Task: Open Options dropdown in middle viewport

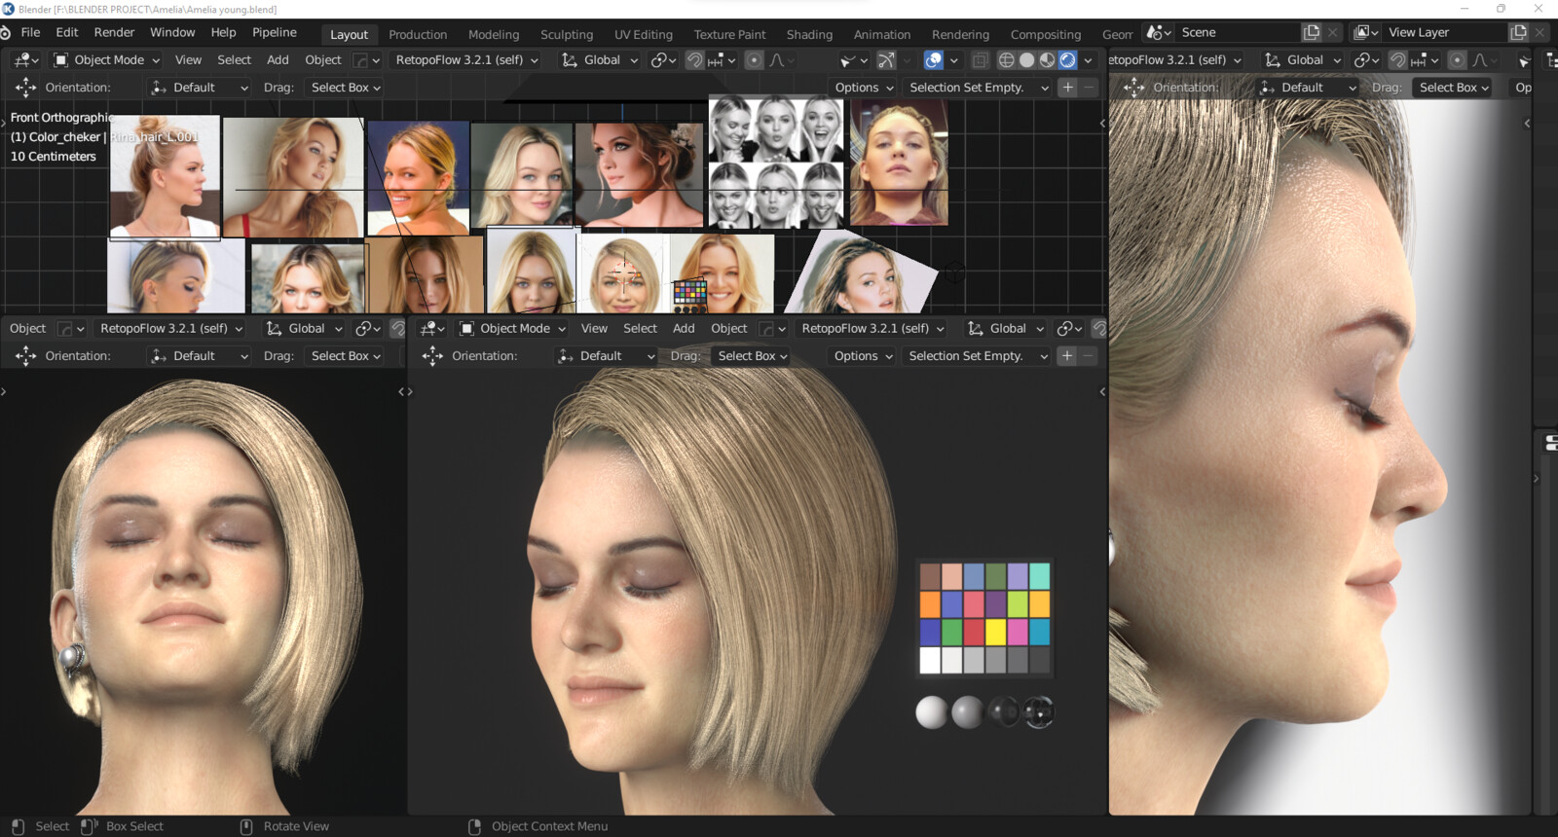Action: 863,355
